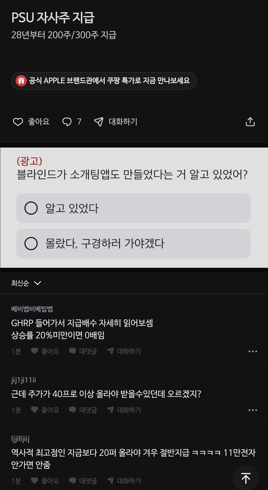Like the 베비벱비베빕벱 comment

point(35,351)
